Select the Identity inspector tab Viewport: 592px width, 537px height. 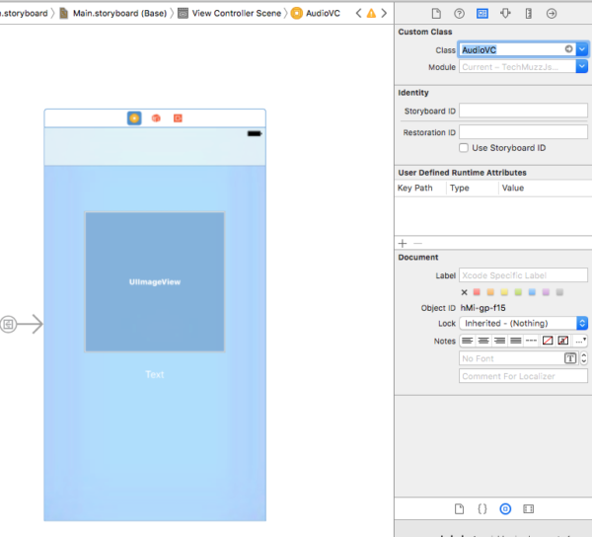pyautogui.click(x=482, y=14)
